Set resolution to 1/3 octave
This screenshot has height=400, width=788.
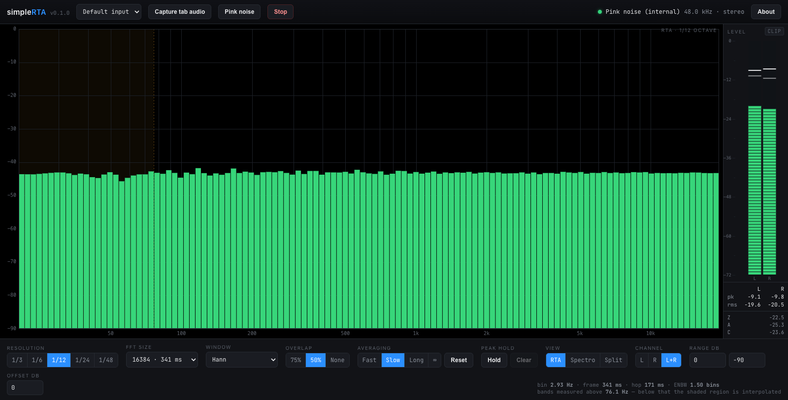pos(17,360)
